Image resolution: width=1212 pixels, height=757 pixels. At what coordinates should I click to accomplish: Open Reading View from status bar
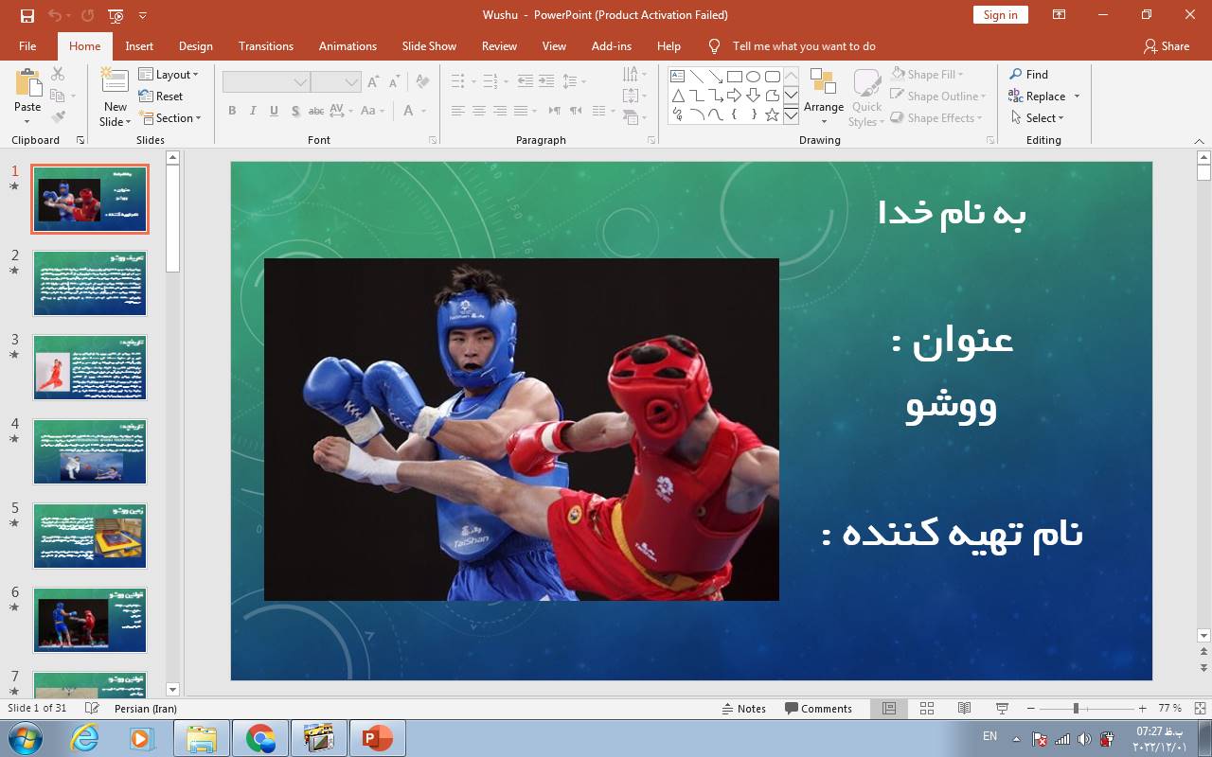pyautogui.click(x=964, y=709)
